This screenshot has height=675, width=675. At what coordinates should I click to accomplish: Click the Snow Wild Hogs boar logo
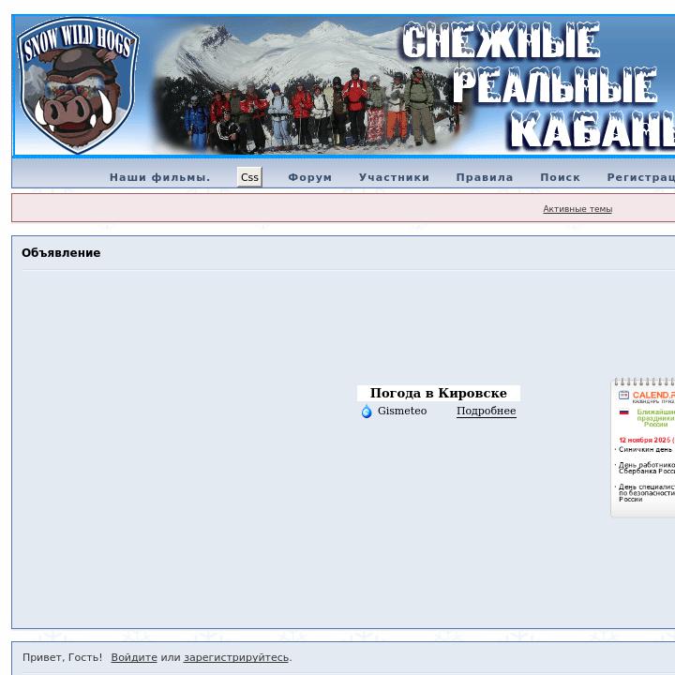tap(79, 85)
